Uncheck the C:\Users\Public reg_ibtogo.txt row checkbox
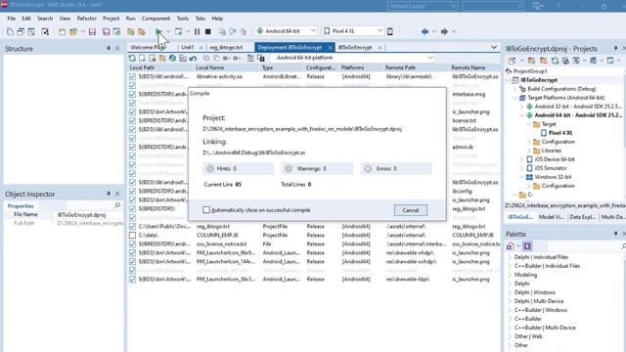Image resolution: width=626 pixels, height=352 pixels. 132,226
